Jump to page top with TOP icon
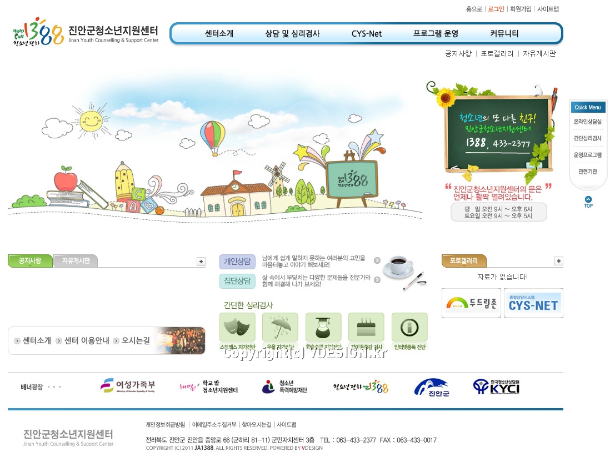 588,202
